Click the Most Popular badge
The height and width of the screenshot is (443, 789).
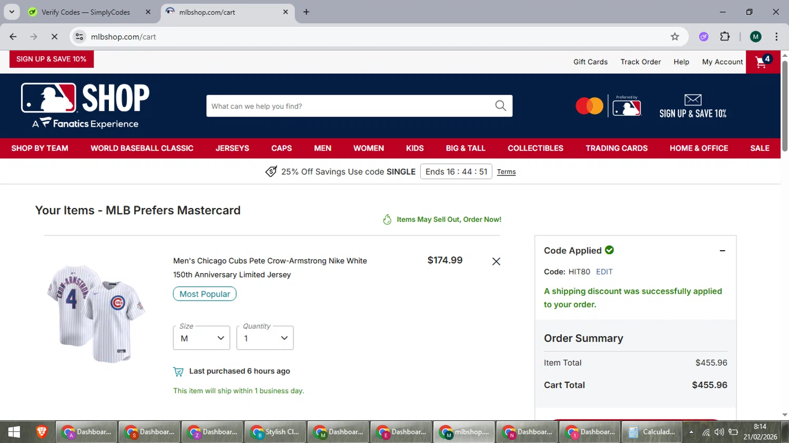tap(205, 294)
